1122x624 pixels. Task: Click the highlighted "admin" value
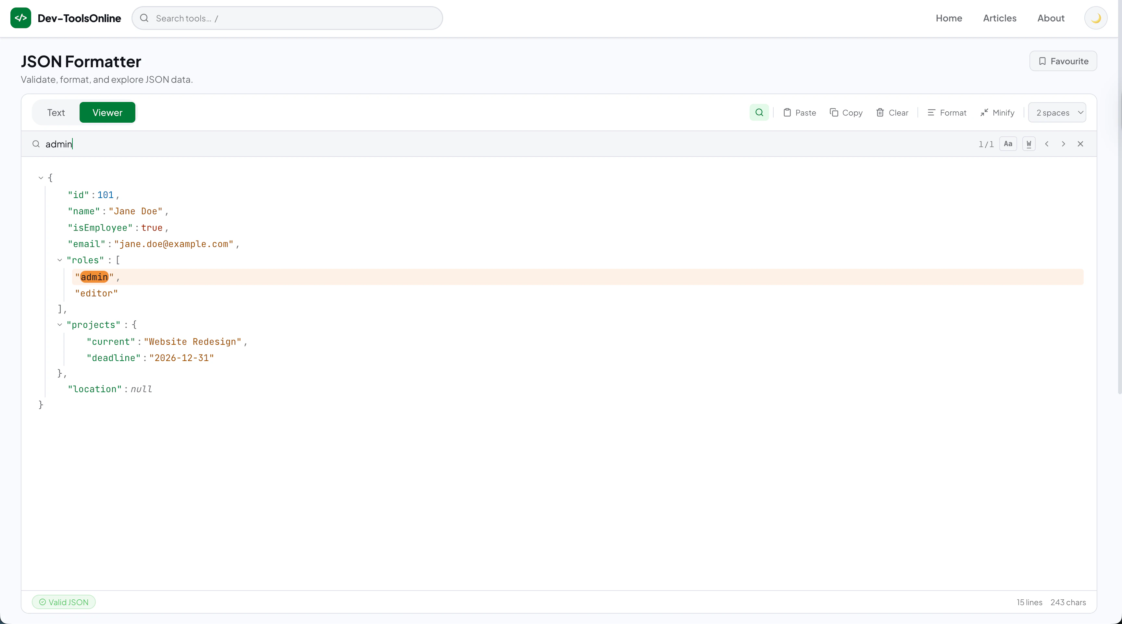coord(94,277)
